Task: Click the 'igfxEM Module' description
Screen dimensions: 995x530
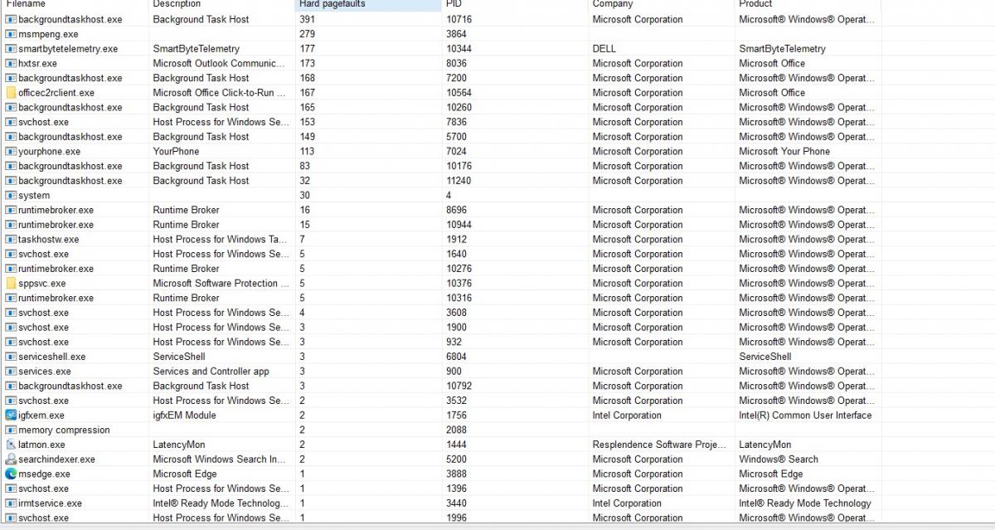Action: [184, 416]
